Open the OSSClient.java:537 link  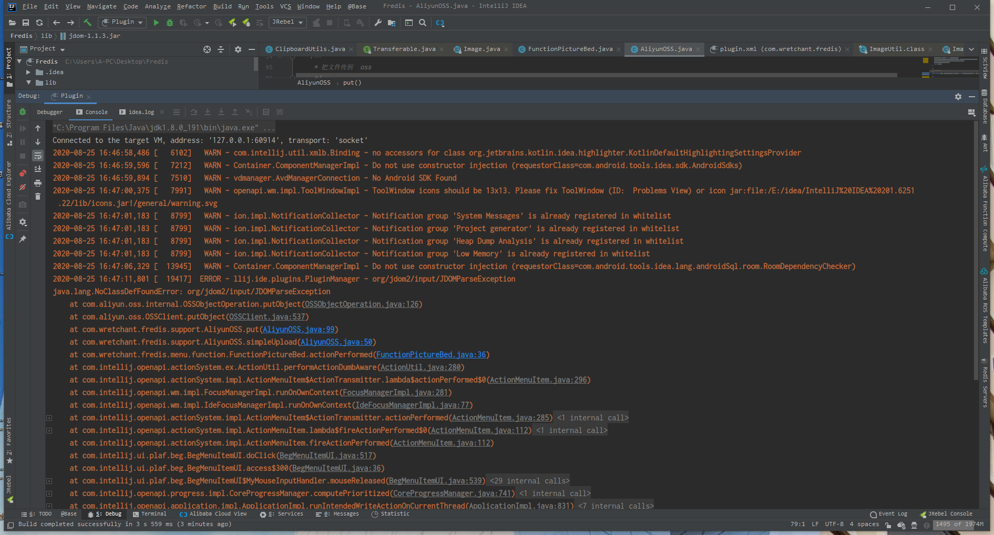click(x=267, y=317)
